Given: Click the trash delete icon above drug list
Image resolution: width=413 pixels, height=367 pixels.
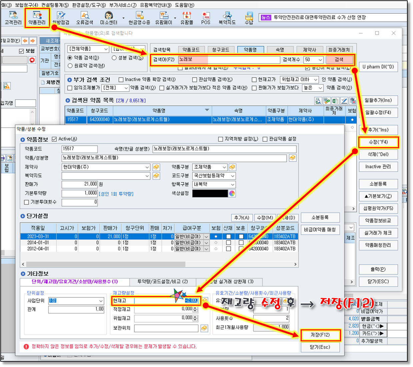Looking at the screenshot, I should tap(353, 101).
